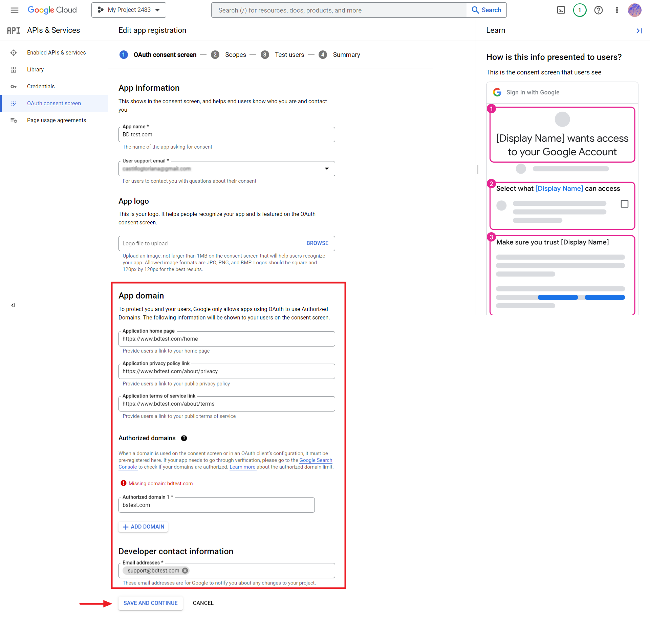650x620 pixels.
Task: Open the main hamburger navigation menu
Action: [14, 10]
